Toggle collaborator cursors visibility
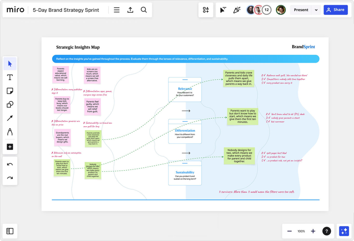354x241 pixels. 223,10
